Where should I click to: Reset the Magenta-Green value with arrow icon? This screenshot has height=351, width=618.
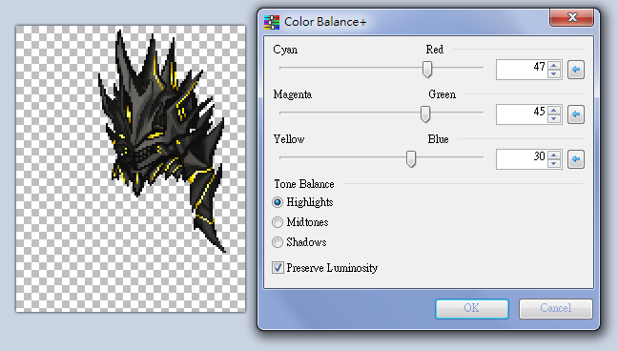click(576, 114)
